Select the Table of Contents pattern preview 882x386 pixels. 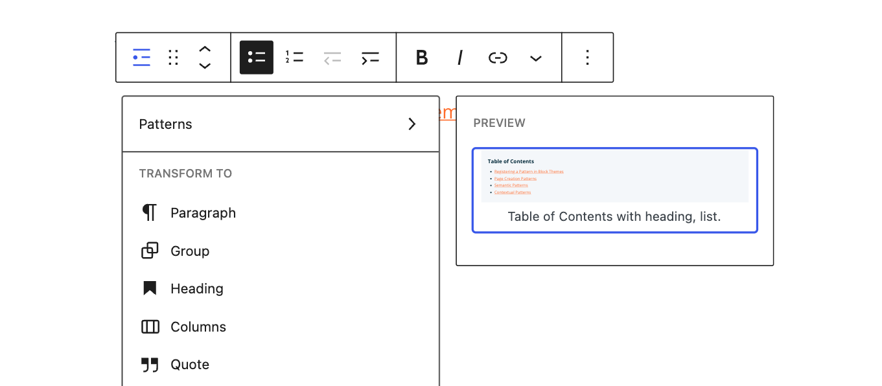[614, 190]
